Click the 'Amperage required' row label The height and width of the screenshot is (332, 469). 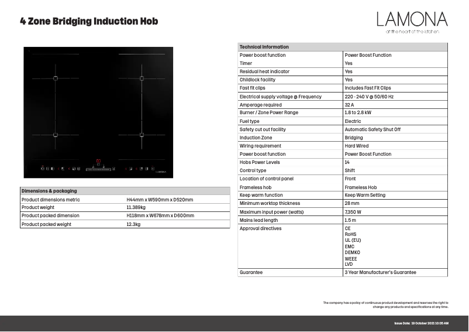[260, 105]
